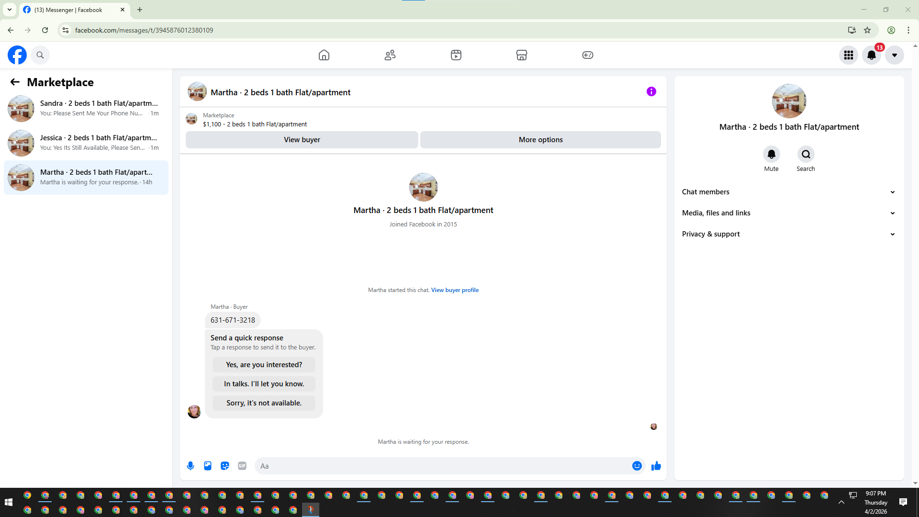View site information icon in address bar

click(x=66, y=30)
